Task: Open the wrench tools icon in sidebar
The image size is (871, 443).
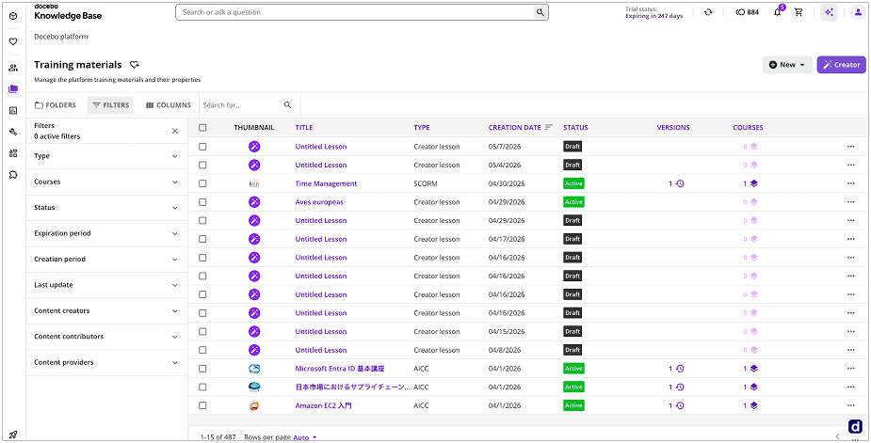Action: coord(13,132)
